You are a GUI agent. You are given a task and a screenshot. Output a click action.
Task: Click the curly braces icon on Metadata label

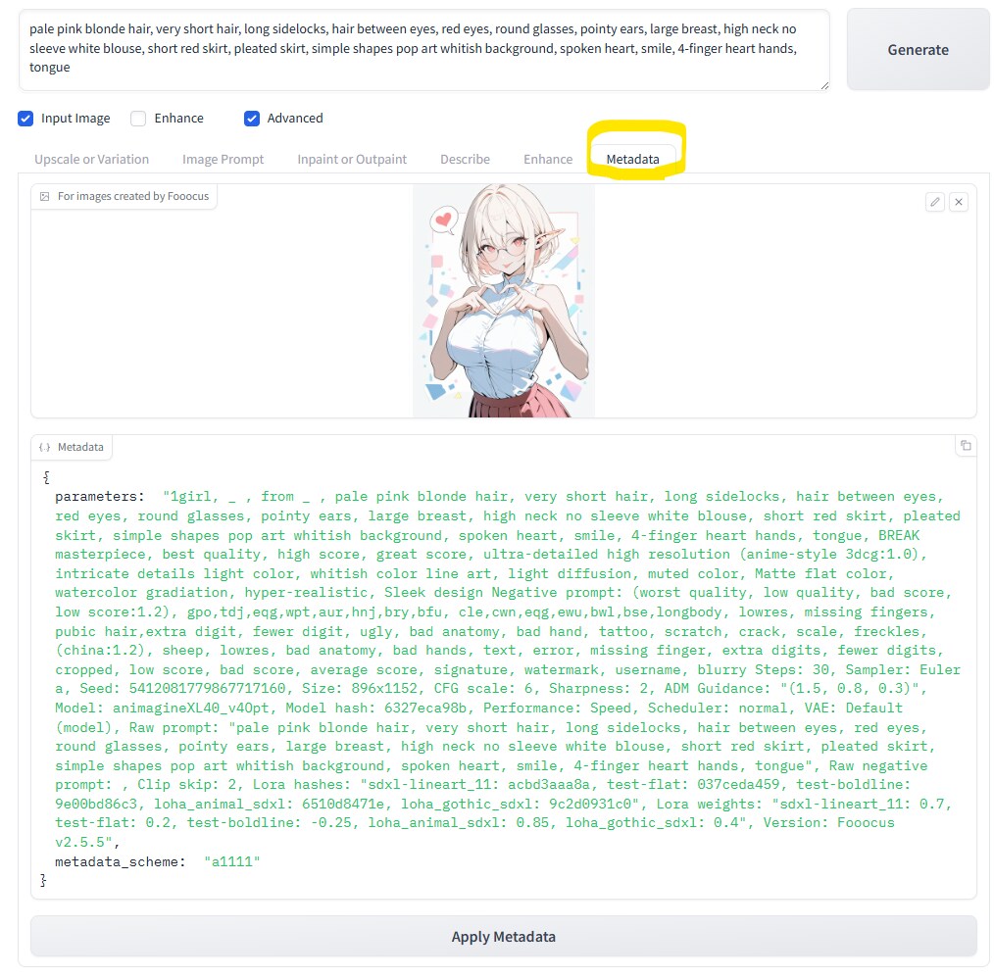[x=45, y=448]
